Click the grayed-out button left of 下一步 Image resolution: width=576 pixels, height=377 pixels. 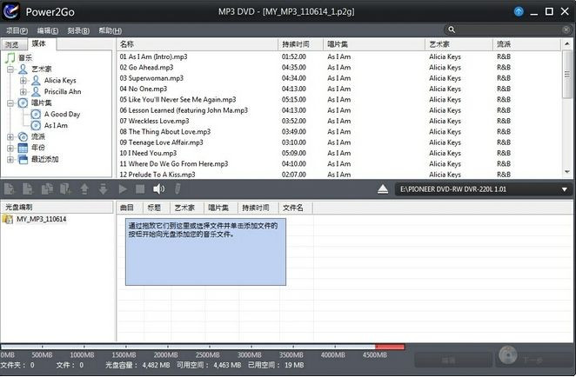pos(453,360)
